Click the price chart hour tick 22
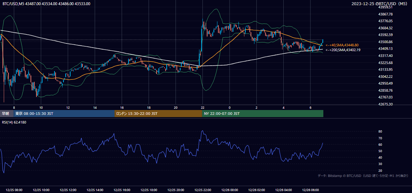Viewport: 412px width, 193px height. [202, 107]
